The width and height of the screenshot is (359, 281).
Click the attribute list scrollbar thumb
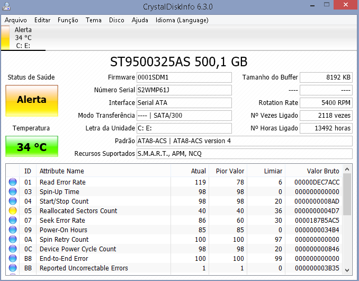(x=347, y=195)
